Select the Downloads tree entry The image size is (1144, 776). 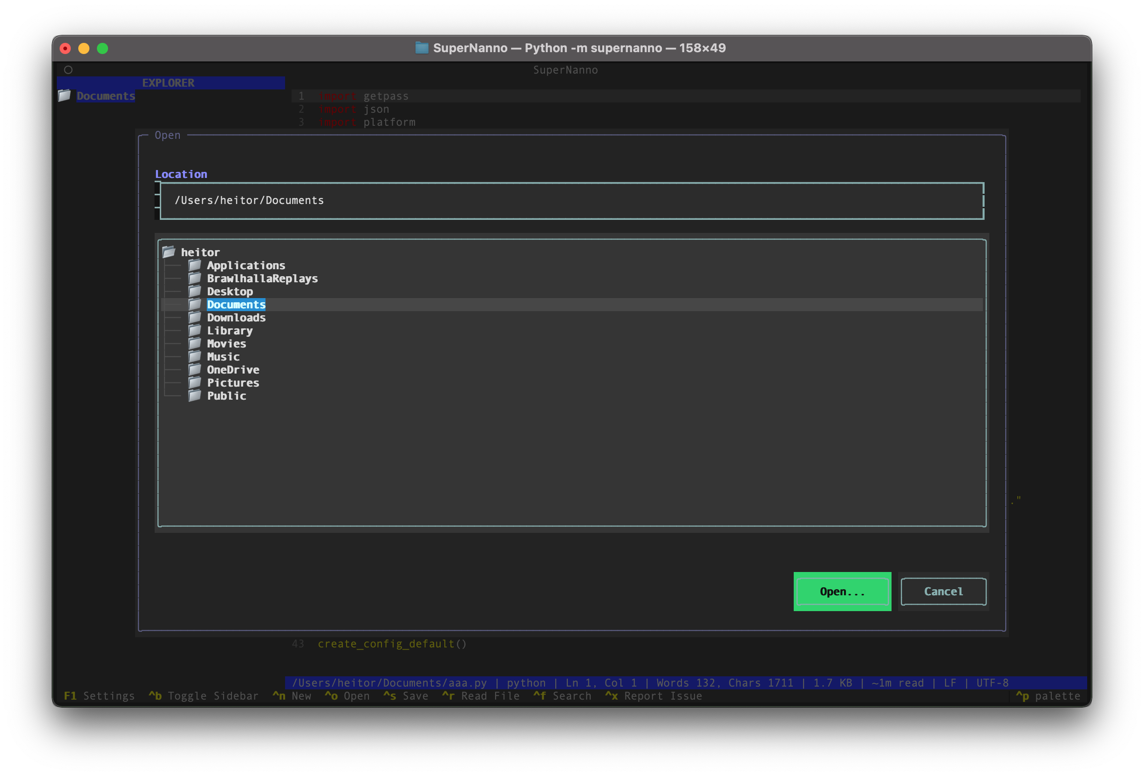[236, 318]
